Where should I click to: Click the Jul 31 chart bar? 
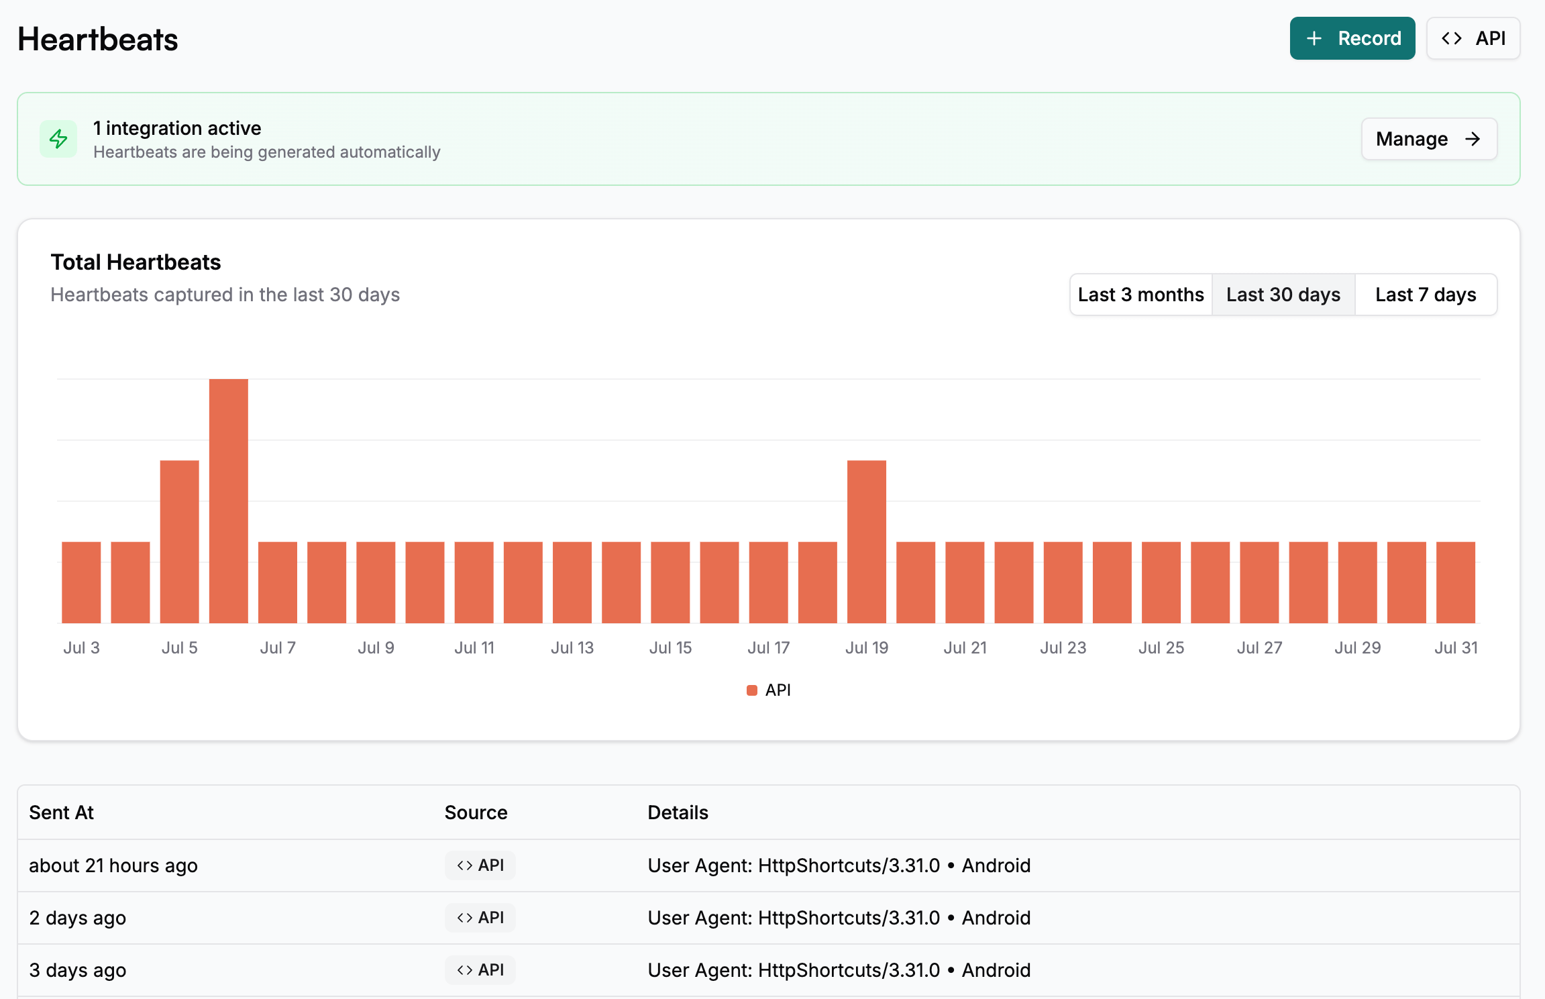[1456, 582]
